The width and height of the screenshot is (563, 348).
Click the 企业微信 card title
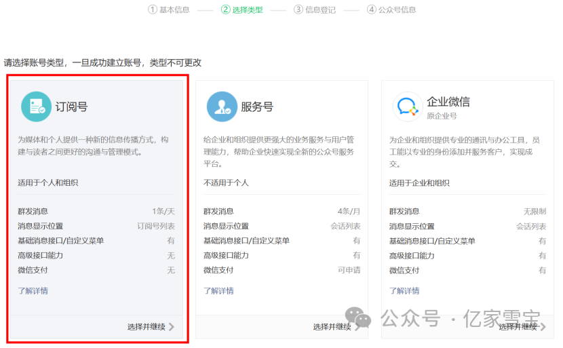tap(448, 102)
